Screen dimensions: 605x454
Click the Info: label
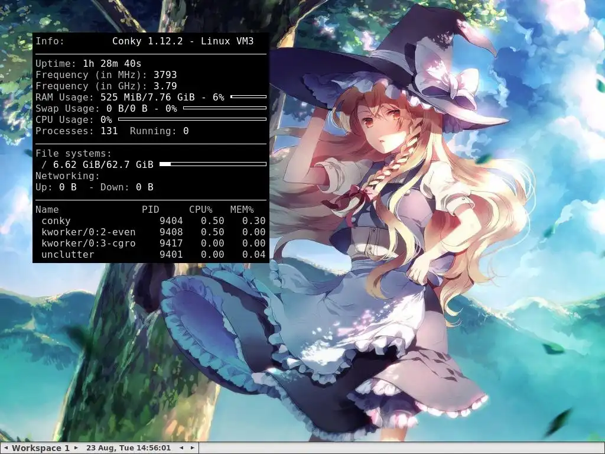click(x=50, y=41)
